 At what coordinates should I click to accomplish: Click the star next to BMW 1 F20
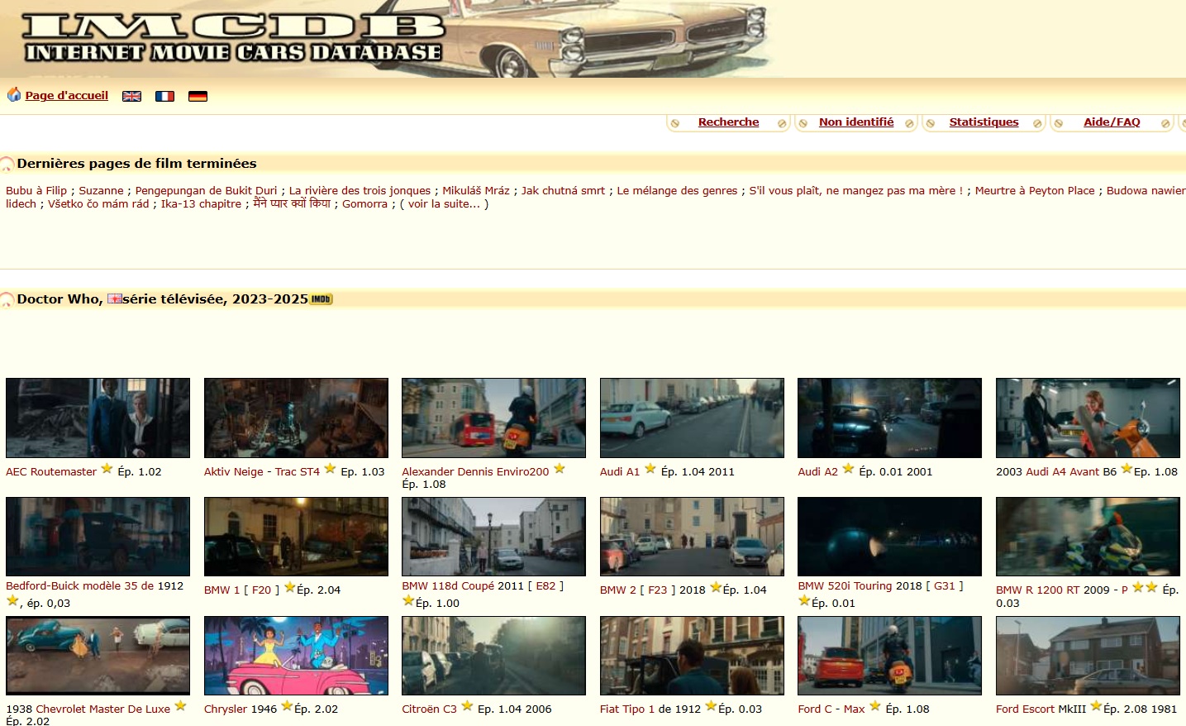coord(290,587)
